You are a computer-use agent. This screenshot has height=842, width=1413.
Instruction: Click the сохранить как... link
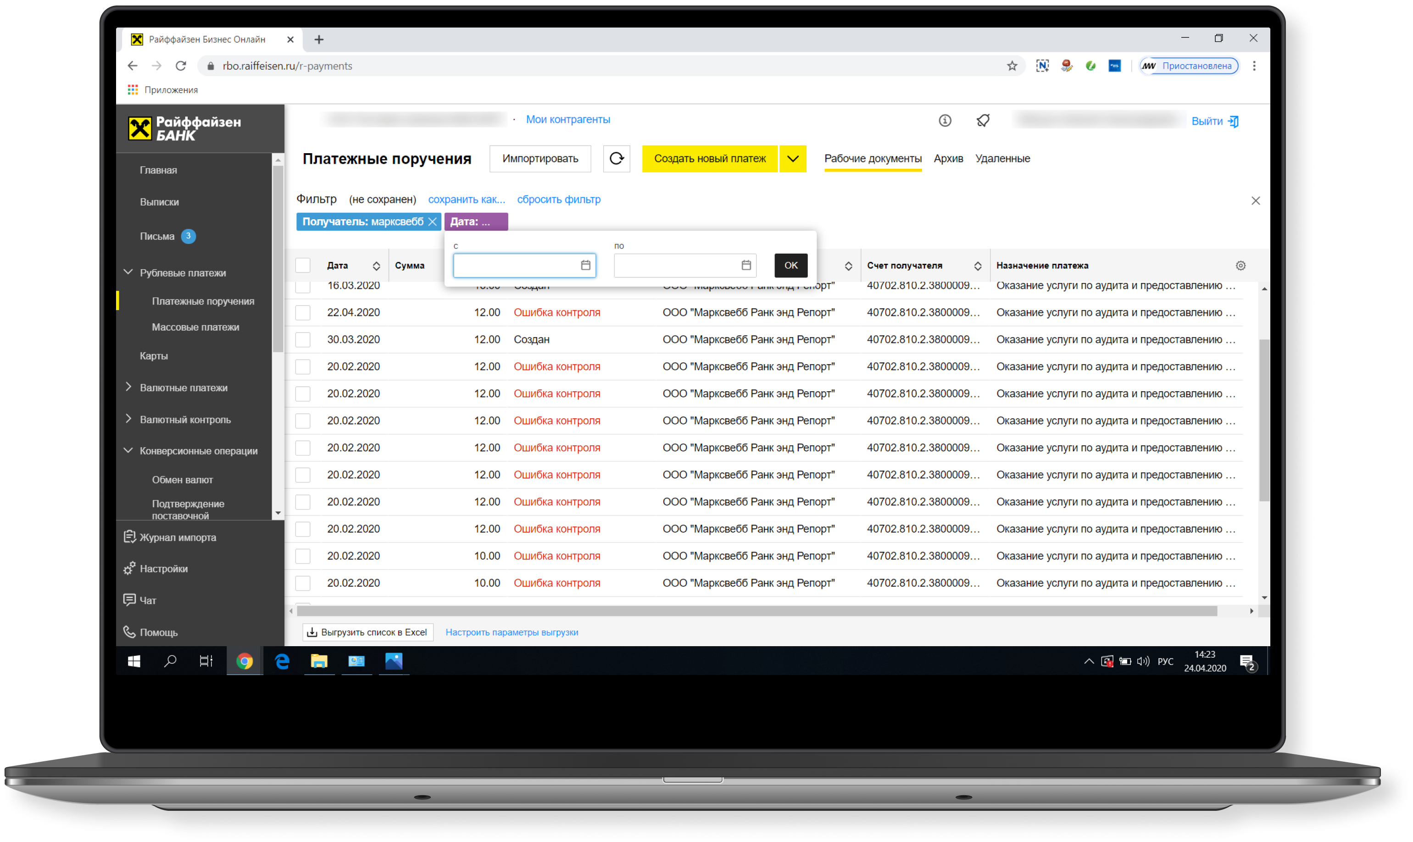click(x=467, y=199)
